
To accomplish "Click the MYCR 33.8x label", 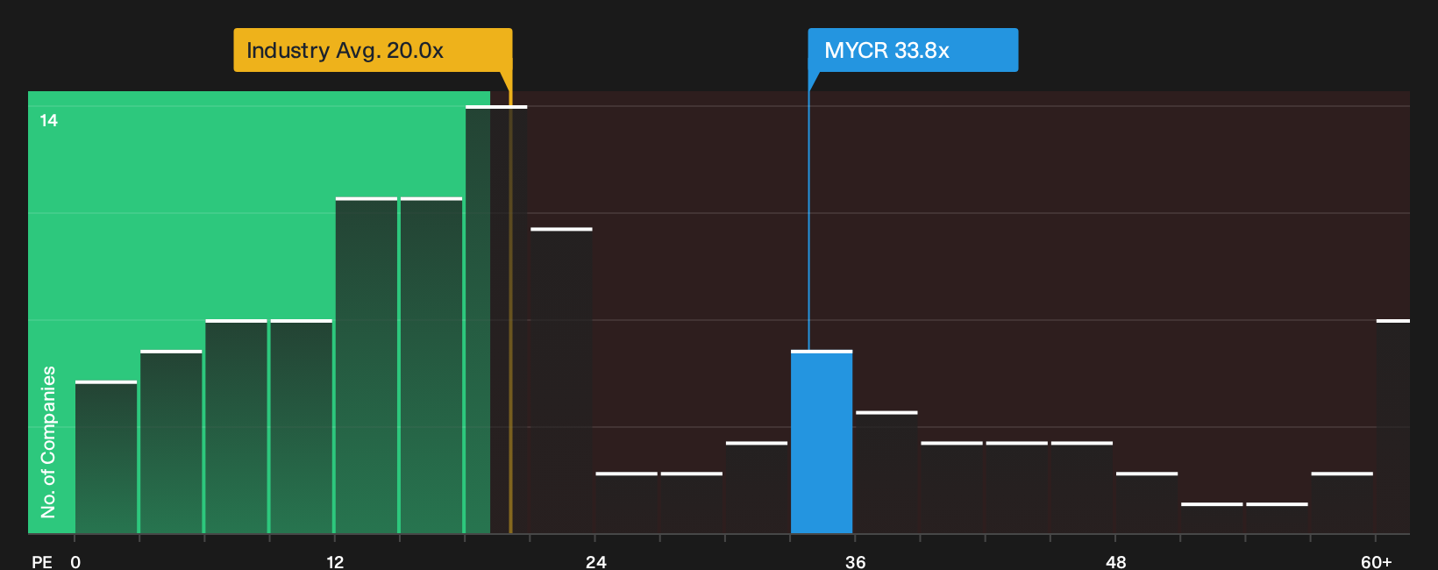I will tap(913, 50).
